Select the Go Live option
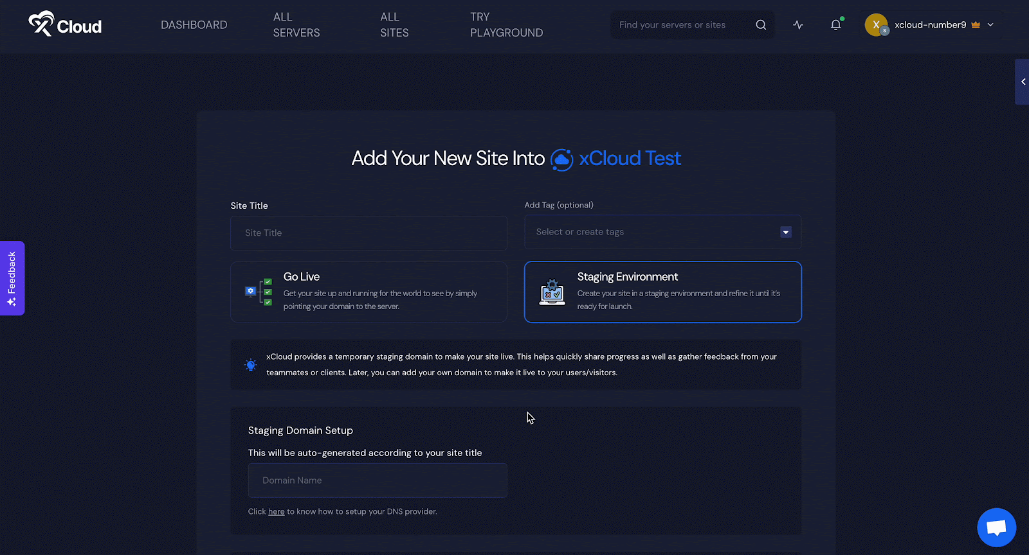 tap(369, 292)
